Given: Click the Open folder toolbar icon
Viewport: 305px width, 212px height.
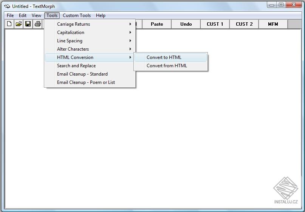Looking at the screenshot, I should point(19,24).
